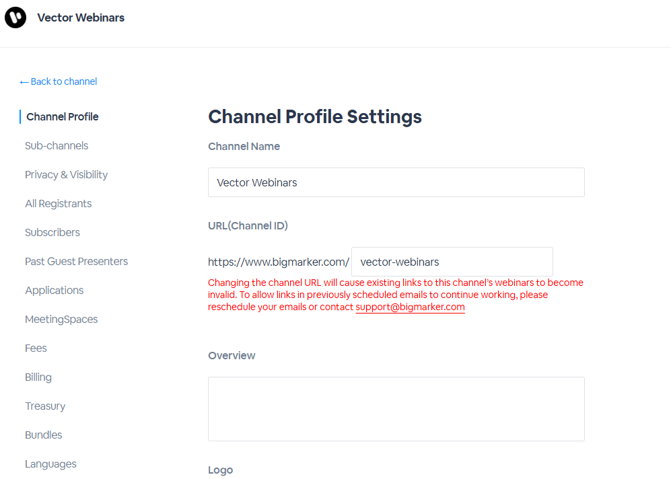Go to Applications settings
The image size is (671, 479).
(55, 291)
